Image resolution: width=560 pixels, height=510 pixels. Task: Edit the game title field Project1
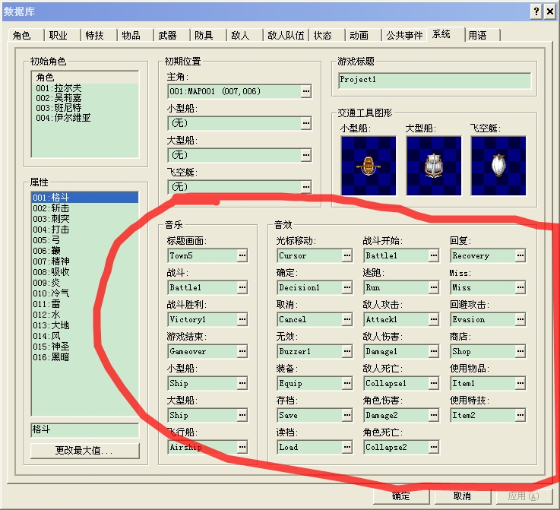click(435, 81)
